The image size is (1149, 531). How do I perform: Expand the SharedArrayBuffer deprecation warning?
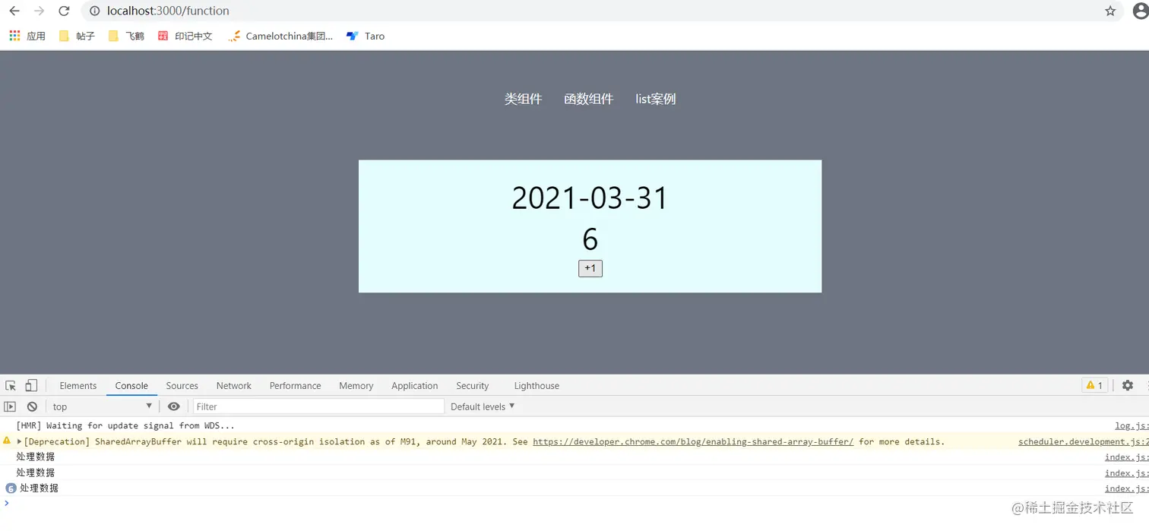coord(18,441)
